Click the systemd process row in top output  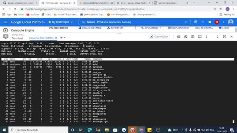118,67
